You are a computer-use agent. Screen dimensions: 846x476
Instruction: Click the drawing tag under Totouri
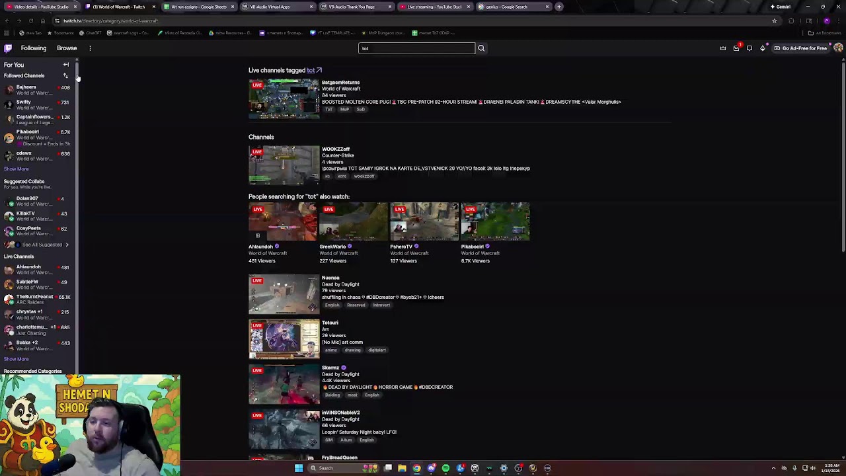tap(352, 350)
